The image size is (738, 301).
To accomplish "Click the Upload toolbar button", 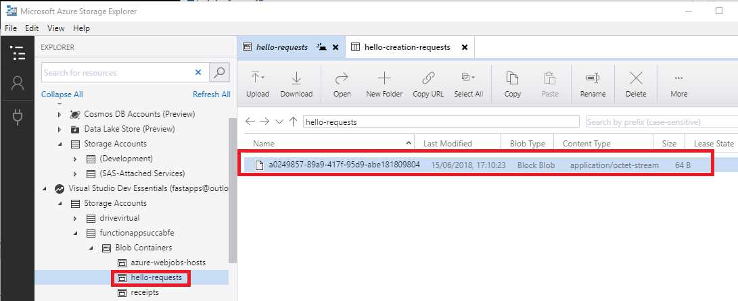I will pyautogui.click(x=258, y=84).
